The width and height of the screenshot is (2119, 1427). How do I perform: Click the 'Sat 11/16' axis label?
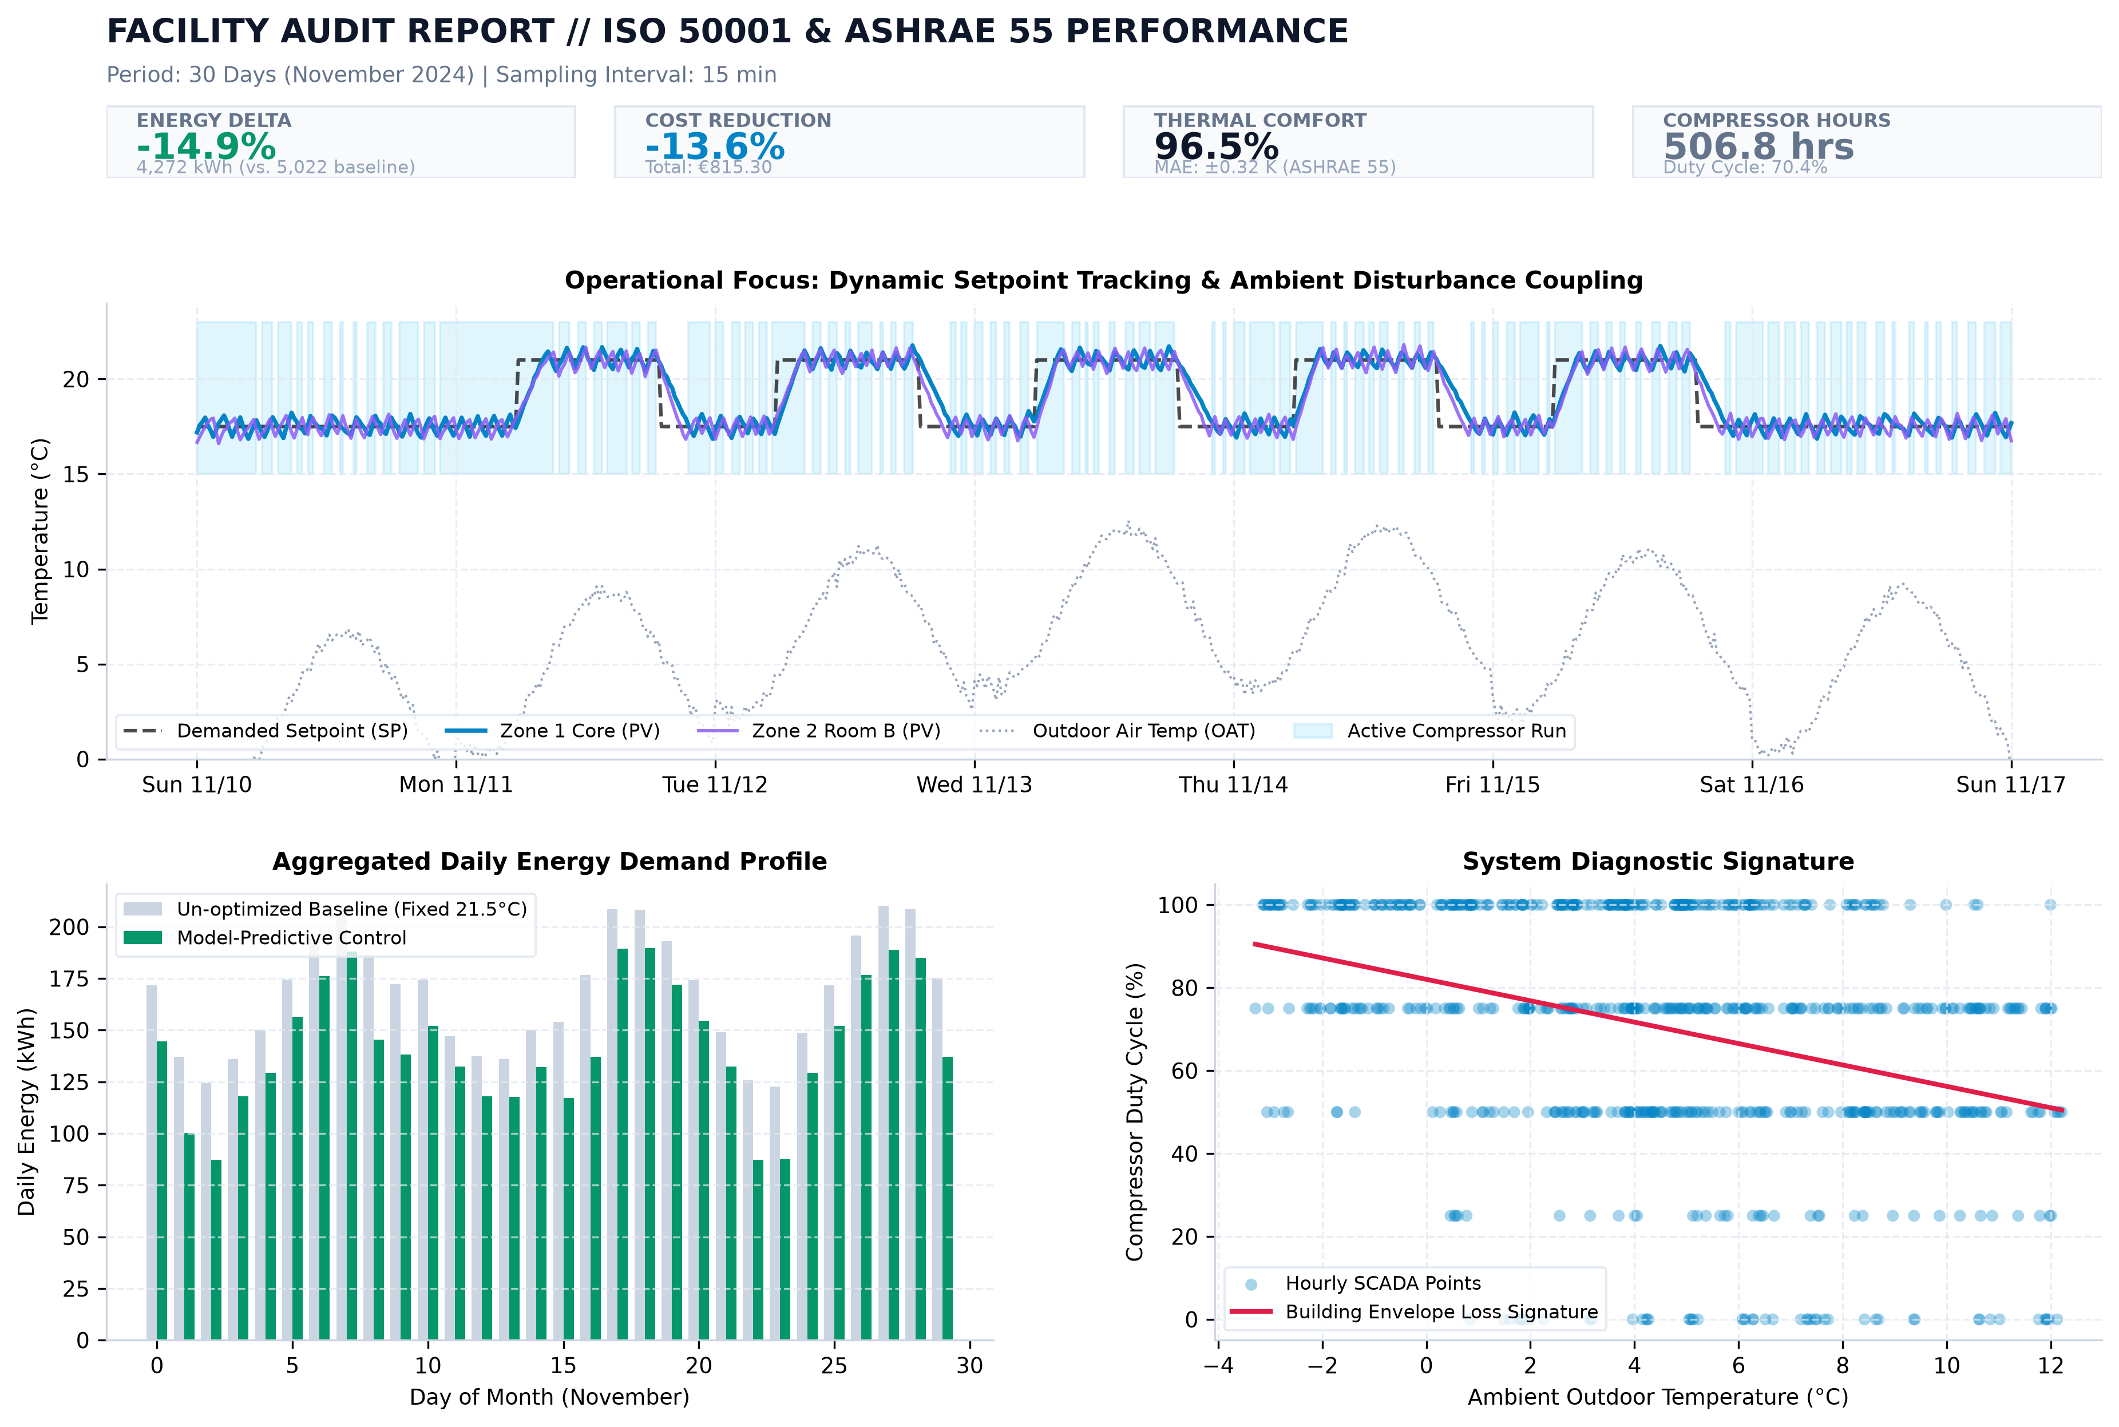[1751, 784]
